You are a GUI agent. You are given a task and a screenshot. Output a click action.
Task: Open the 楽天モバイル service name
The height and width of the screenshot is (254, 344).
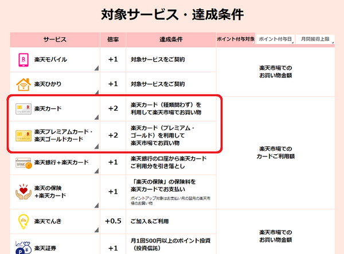click(x=50, y=60)
